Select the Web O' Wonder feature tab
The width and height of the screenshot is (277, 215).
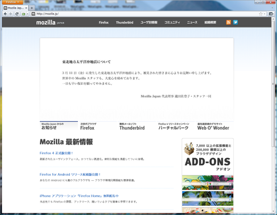pos(215,126)
